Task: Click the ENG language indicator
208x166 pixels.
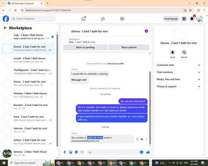Action: point(186,163)
